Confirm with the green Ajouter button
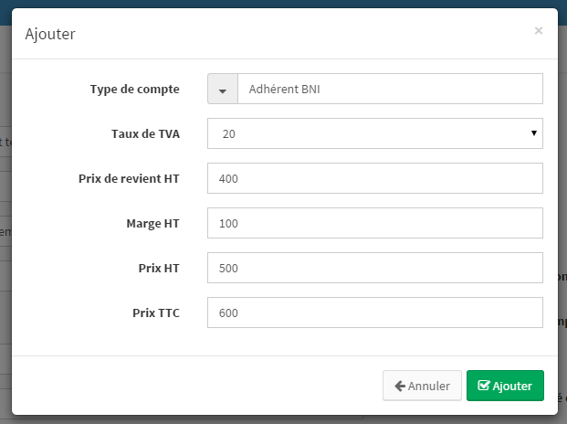The image size is (567, 424). tap(505, 386)
